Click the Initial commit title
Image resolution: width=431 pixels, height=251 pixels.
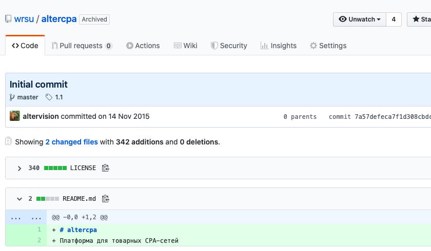38,84
